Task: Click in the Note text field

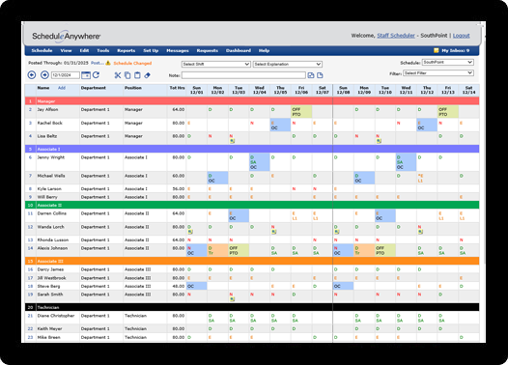Action: (243, 75)
